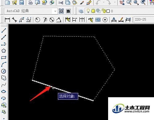The width and height of the screenshot is (154, 120).
Task: Click the Paste clipboard icon
Action: click(x=75, y=2)
